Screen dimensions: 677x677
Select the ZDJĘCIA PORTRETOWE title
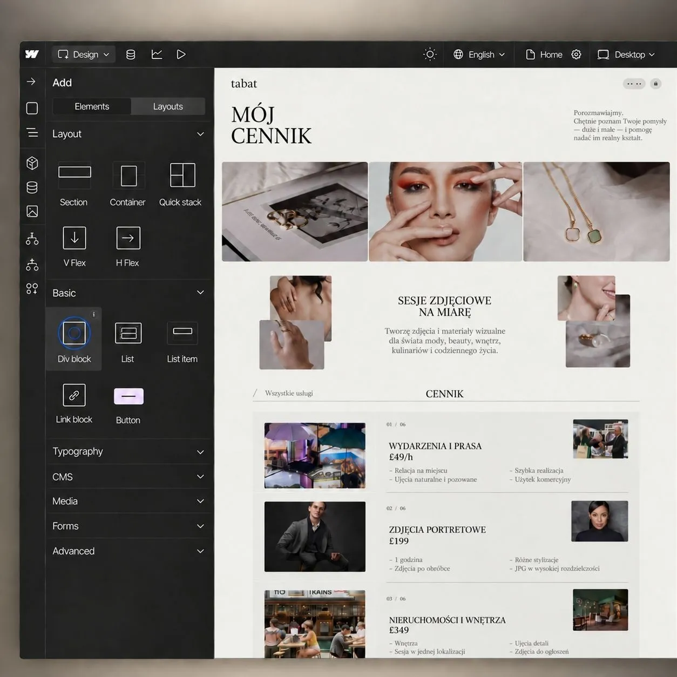(437, 530)
